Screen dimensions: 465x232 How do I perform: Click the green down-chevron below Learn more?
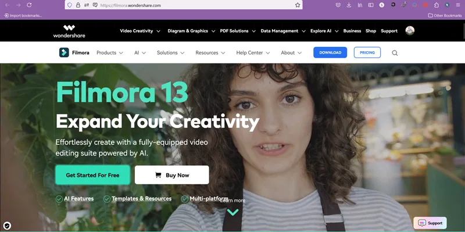(x=233, y=212)
